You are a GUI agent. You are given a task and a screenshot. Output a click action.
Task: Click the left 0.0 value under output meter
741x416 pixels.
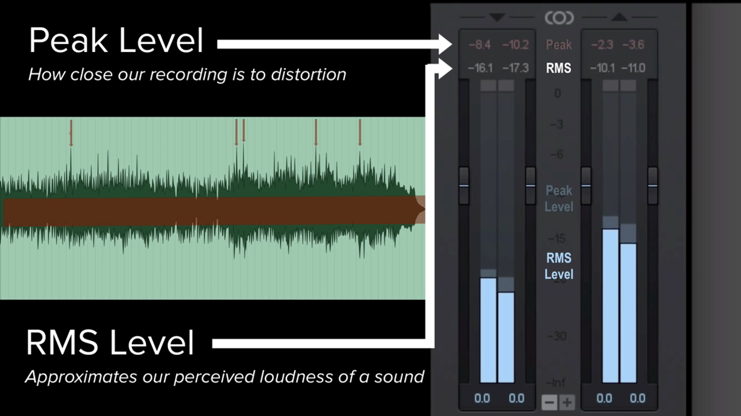pos(604,398)
